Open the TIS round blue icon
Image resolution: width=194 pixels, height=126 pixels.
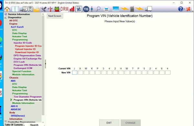86,9
